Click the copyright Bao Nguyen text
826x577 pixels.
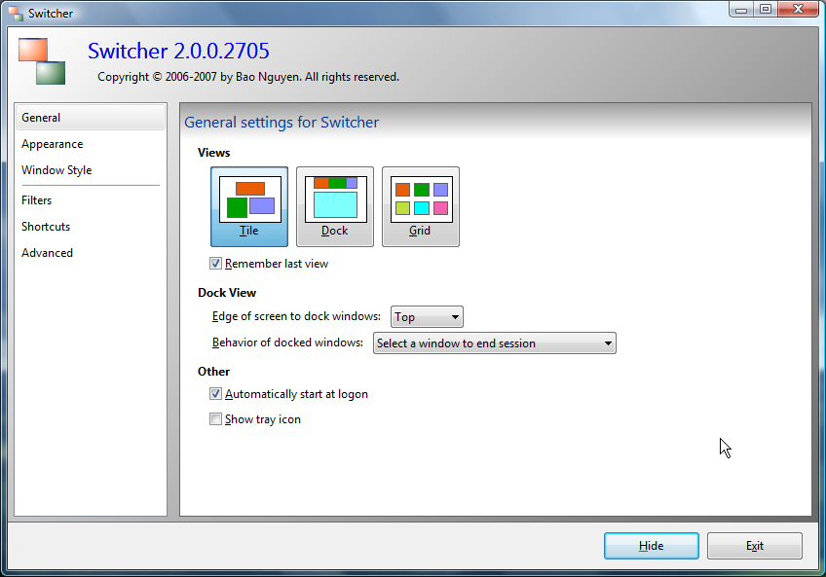(x=248, y=77)
